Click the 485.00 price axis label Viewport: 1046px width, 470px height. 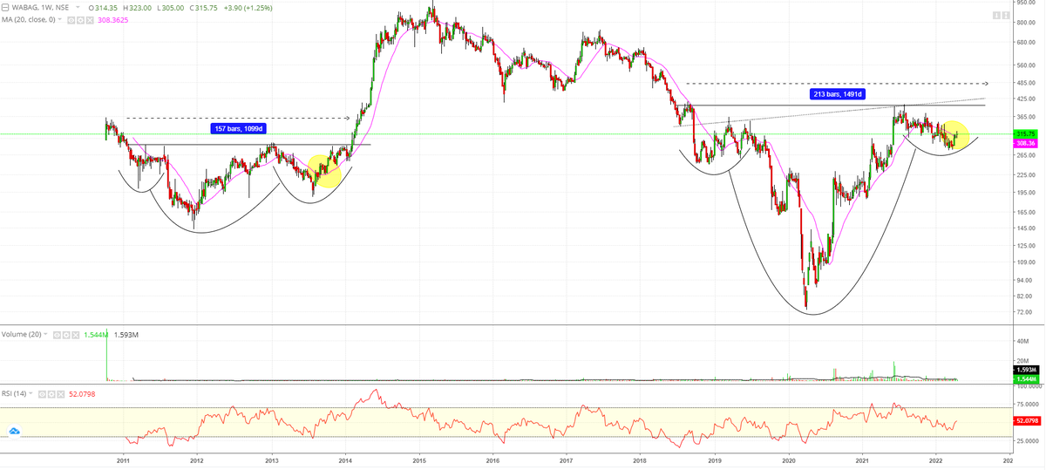point(1026,83)
